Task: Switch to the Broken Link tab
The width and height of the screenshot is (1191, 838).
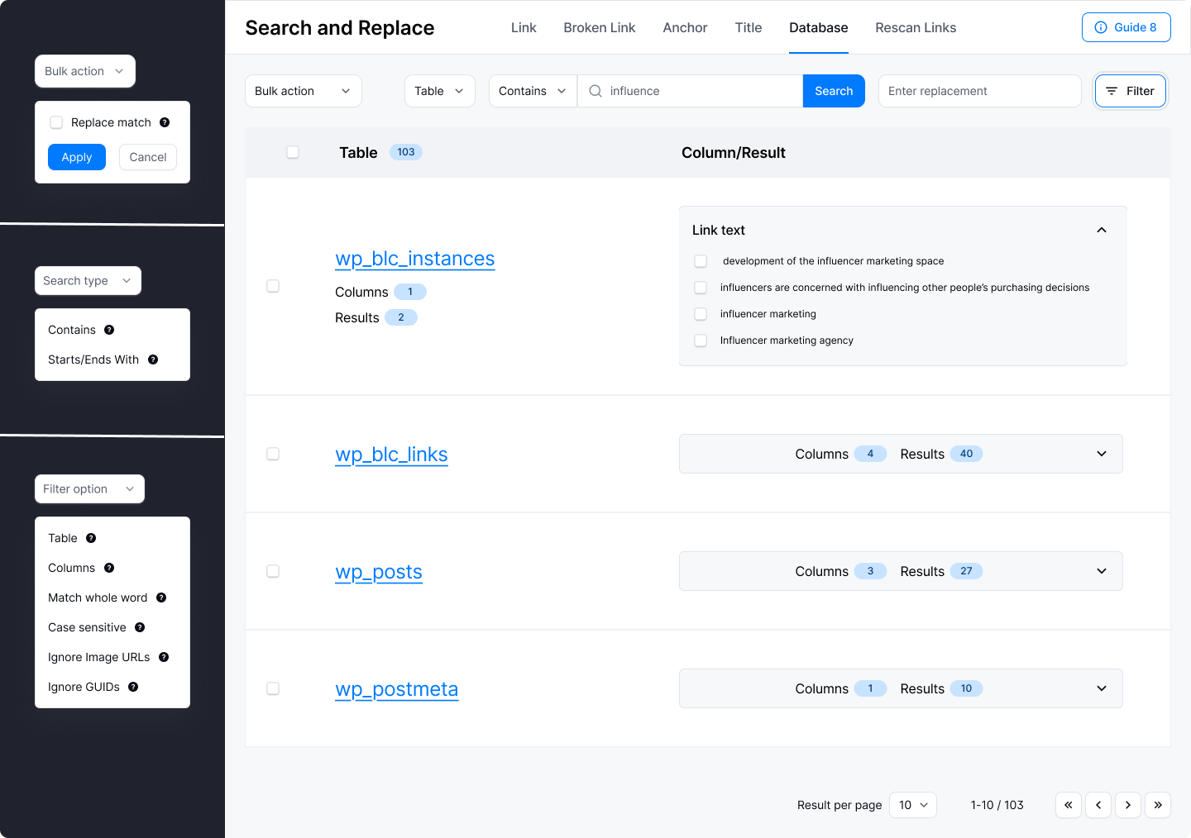Action: [x=600, y=27]
